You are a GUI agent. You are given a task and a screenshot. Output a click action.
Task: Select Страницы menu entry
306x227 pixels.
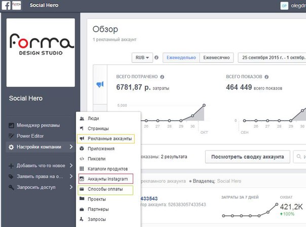tap(108, 128)
